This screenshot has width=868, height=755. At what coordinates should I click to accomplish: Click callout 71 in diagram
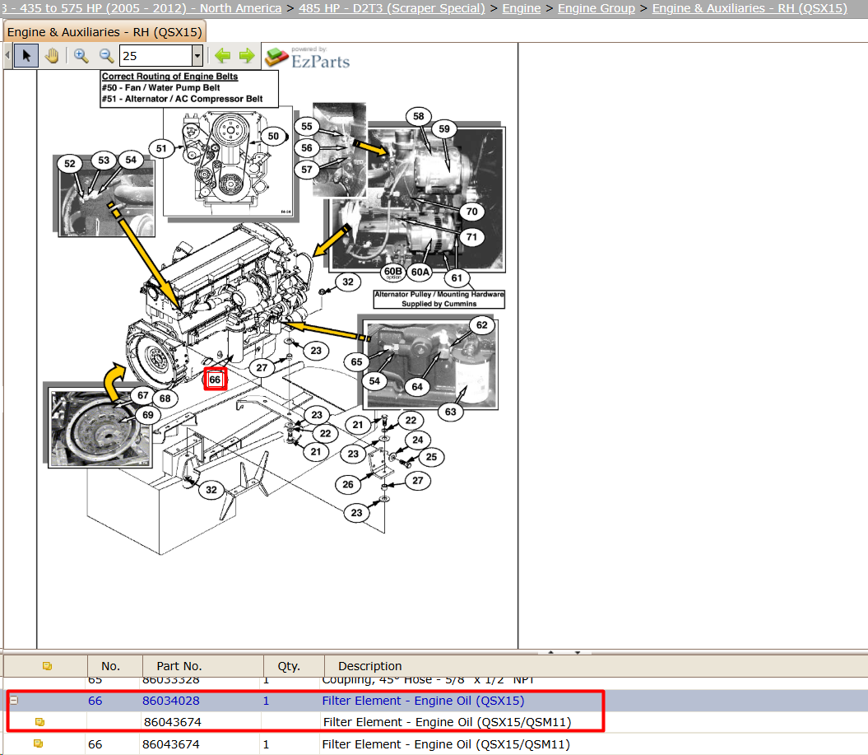coord(471,237)
